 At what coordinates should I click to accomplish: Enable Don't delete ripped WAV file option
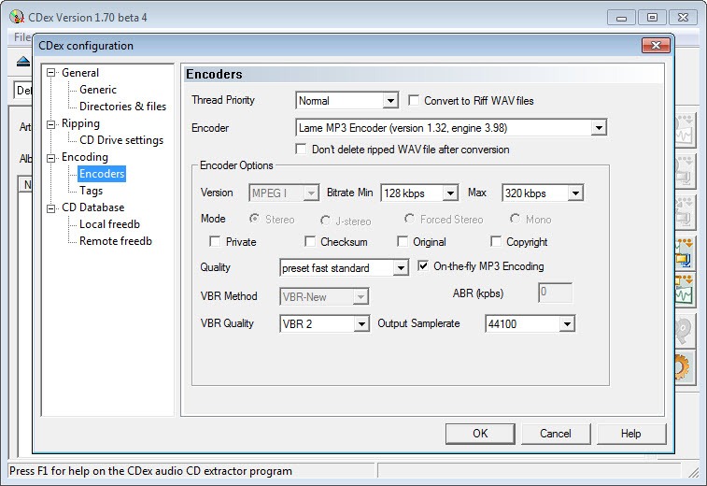coord(301,149)
